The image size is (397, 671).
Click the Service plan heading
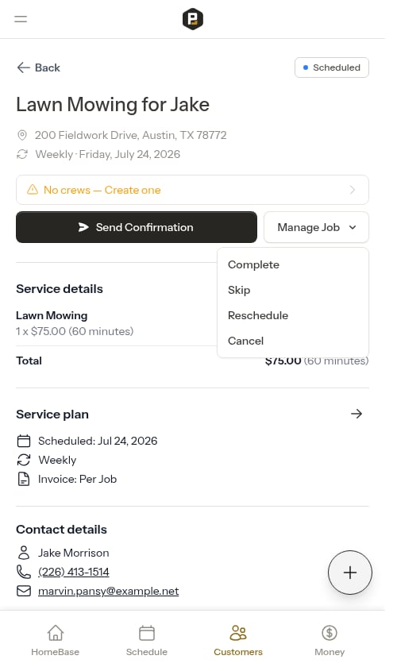[x=52, y=415]
